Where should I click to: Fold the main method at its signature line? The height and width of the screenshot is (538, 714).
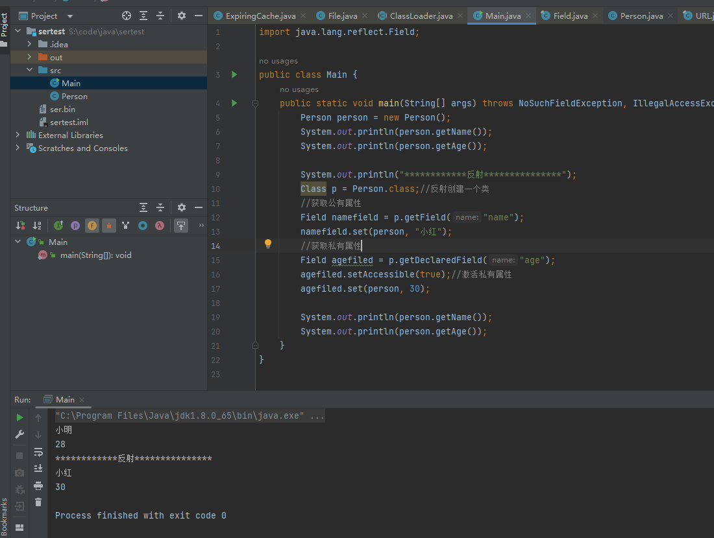pyautogui.click(x=256, y=104)
